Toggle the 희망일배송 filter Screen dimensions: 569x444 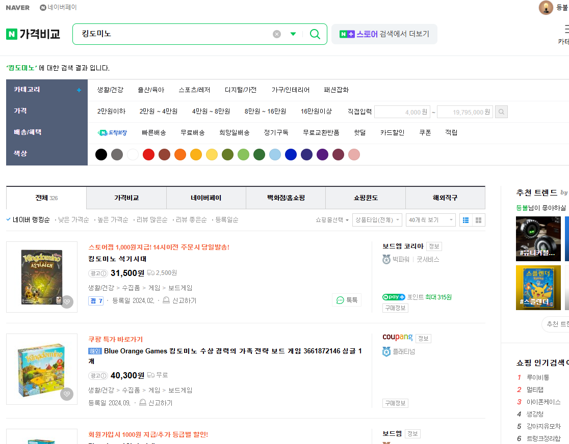(x=235, y=133)
